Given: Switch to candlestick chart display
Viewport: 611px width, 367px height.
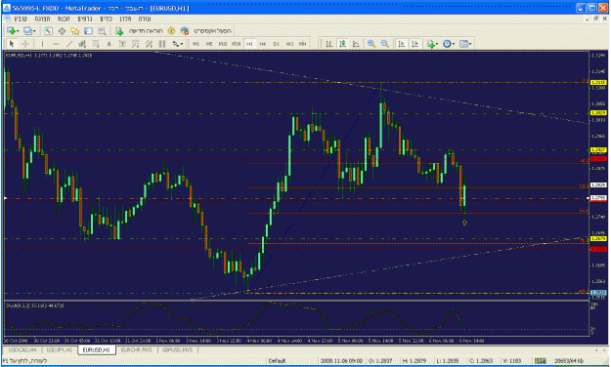Looking at the screenshot, I should point(342,44).
